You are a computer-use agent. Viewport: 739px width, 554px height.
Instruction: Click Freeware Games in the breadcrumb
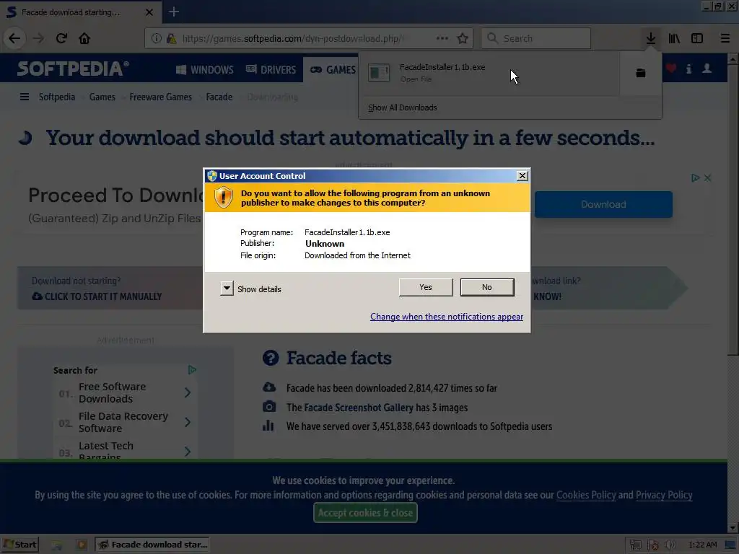pos(160,97)
